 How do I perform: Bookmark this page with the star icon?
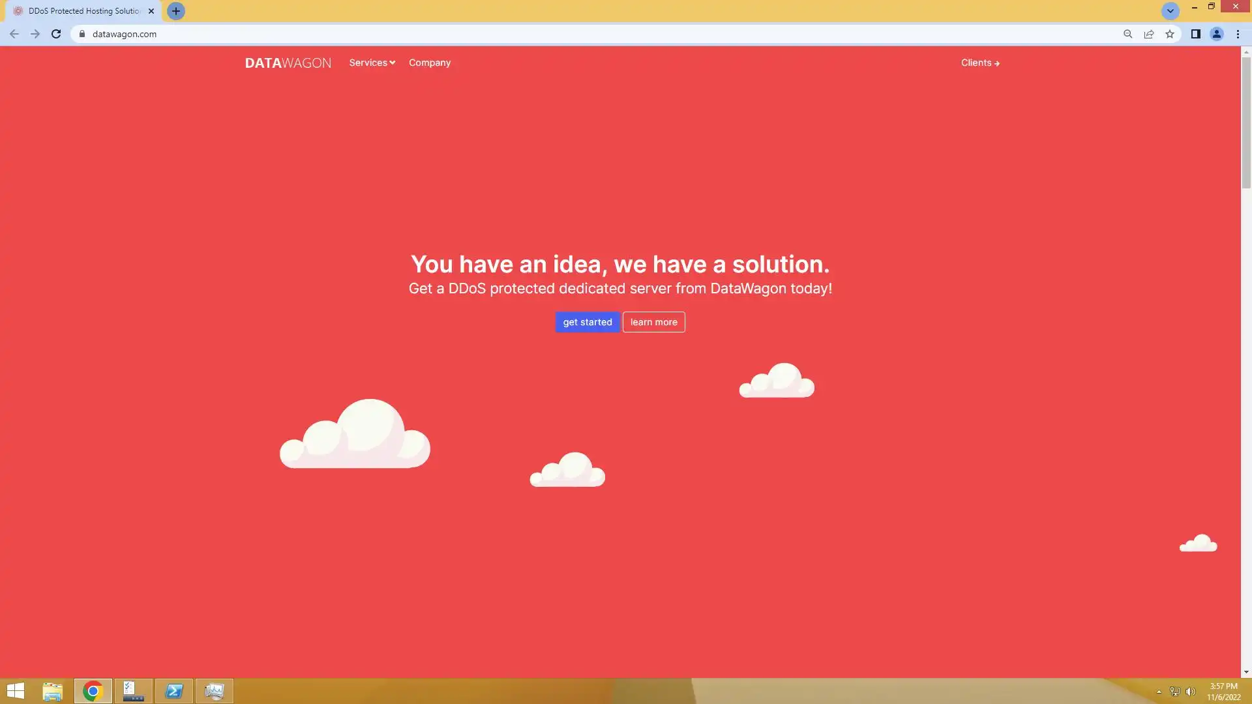(1170, 34)
